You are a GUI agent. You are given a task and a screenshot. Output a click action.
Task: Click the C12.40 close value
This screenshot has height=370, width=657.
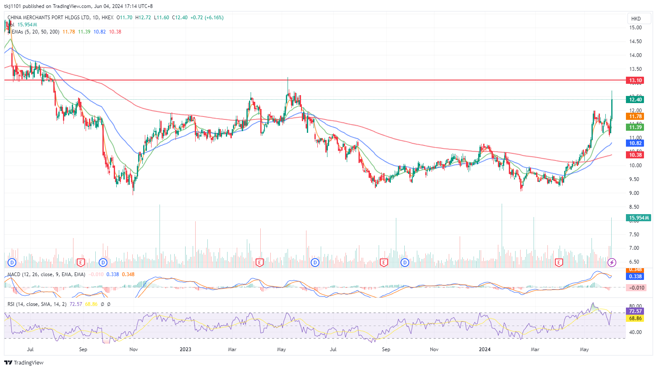pos(180,18)
